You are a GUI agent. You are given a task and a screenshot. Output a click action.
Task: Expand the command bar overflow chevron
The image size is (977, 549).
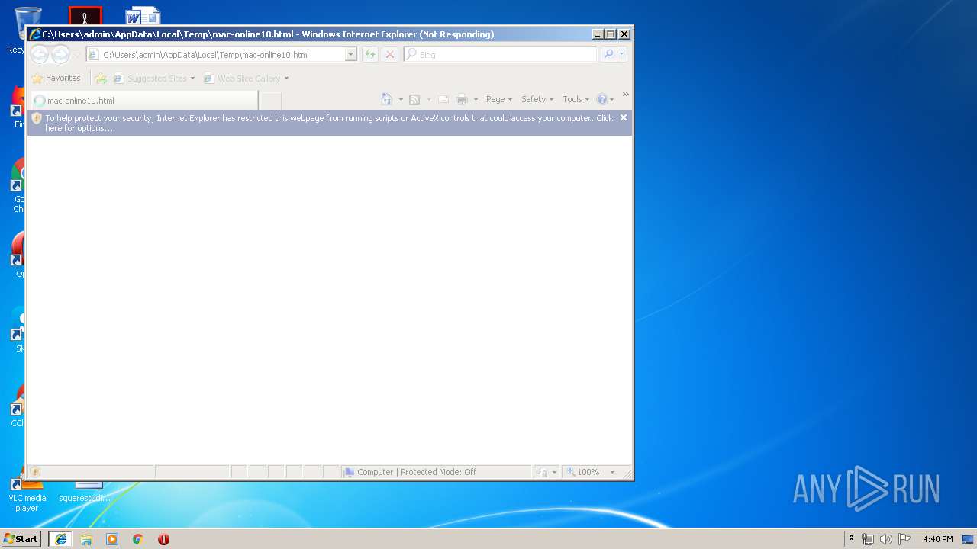click(625, 95)
